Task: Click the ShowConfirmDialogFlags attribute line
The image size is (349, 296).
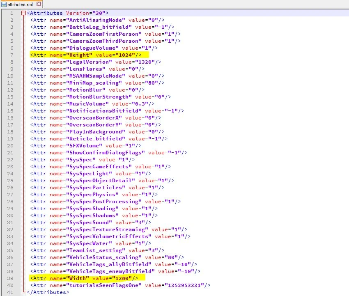Action: [x=109, y=153]
